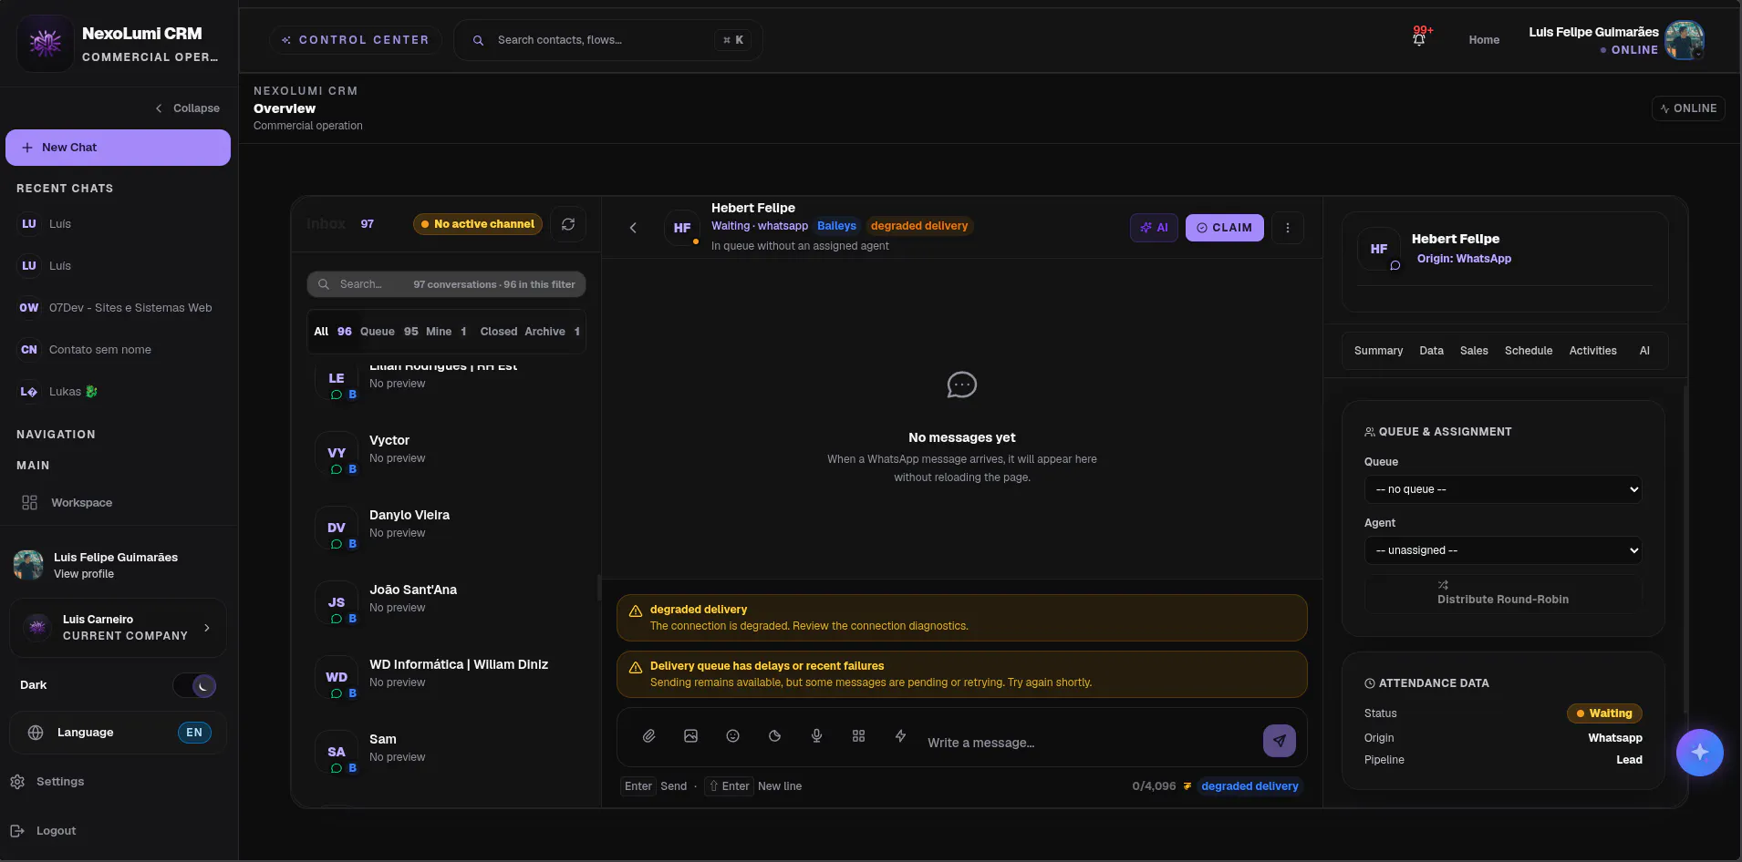The width and height of the screenshot is (1742, 862).
Task: Click the templates grid icon in composer
Action: (859, 736)
